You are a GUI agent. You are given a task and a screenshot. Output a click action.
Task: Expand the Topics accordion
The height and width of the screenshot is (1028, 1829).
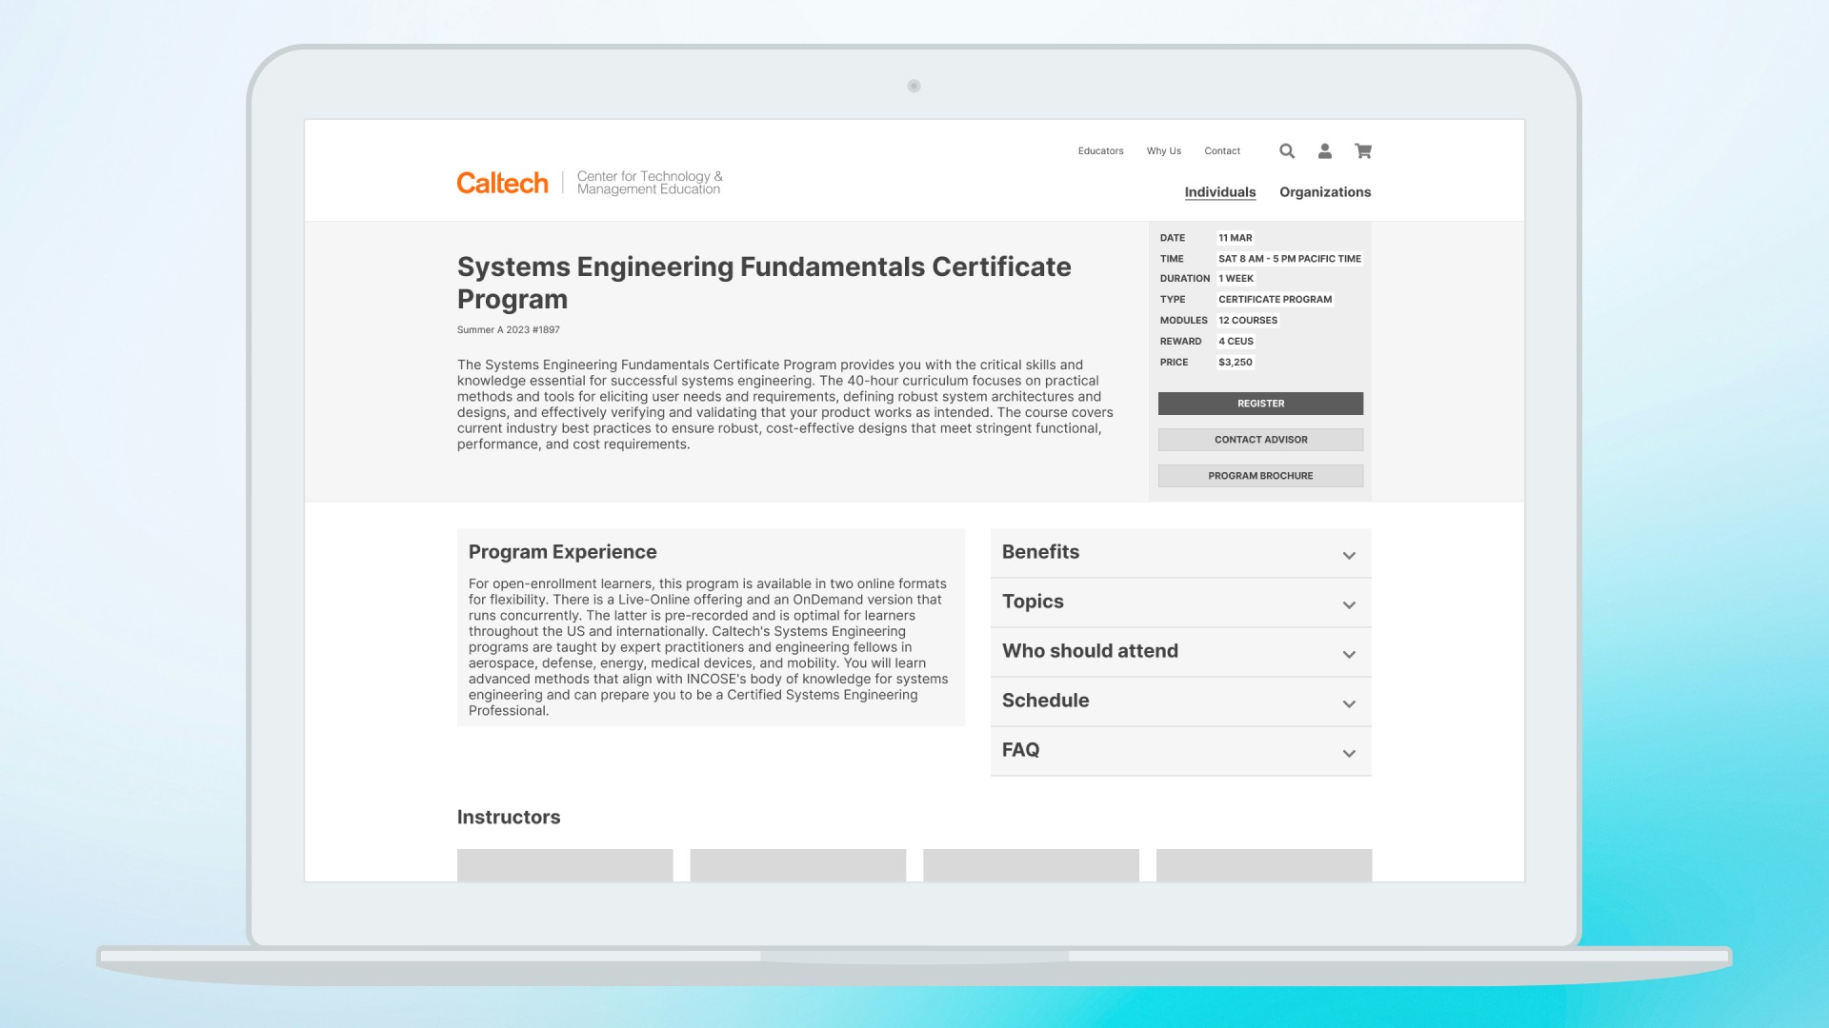(1180, 602)
